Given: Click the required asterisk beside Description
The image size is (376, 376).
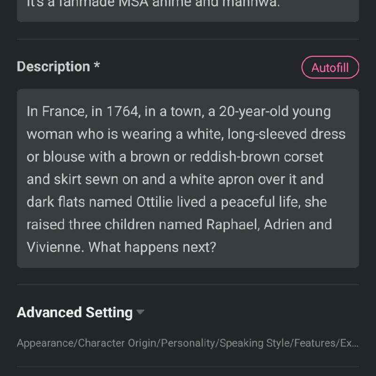Looking at the screenshot, I should 96,66.
